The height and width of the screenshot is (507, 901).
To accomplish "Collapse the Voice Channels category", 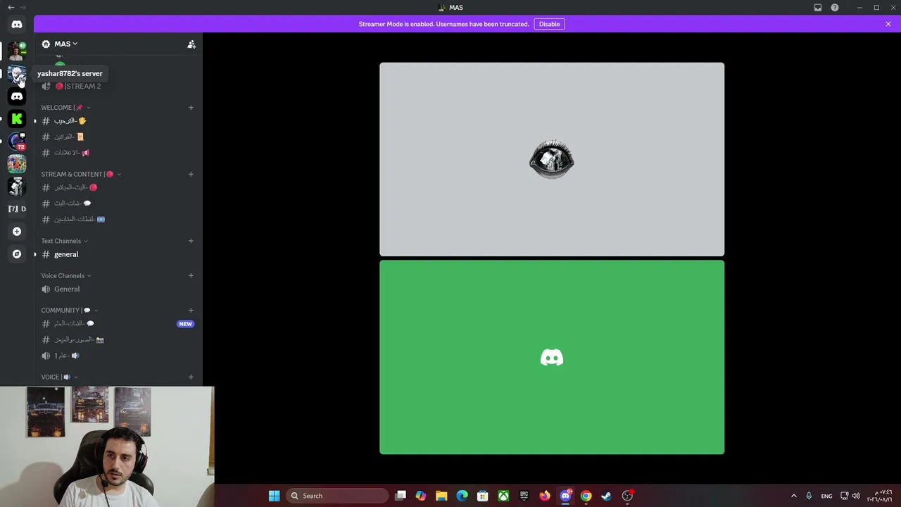I will 65,275.
